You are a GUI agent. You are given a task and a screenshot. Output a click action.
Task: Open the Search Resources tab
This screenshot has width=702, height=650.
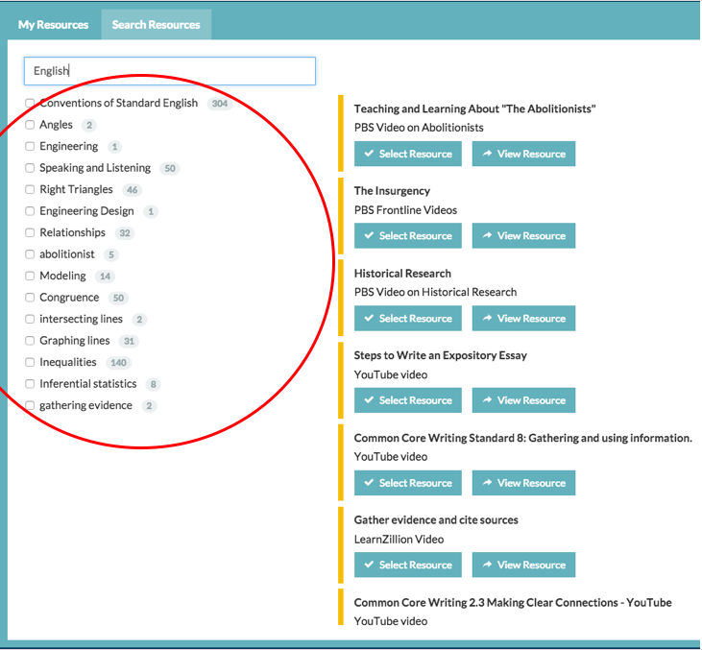click(156, 24)
